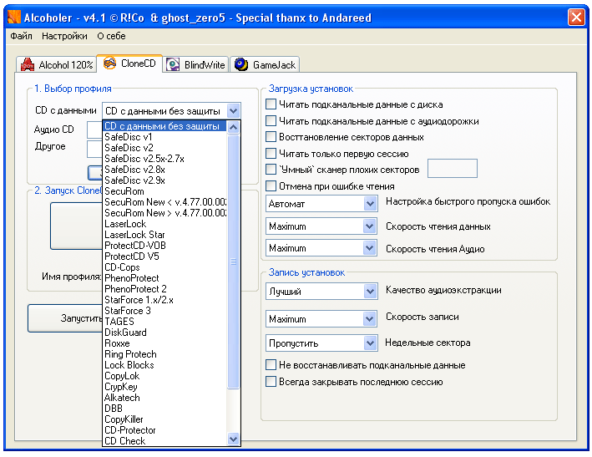Close the Alcoholer window
592x457 pixels.
point(576,18)
